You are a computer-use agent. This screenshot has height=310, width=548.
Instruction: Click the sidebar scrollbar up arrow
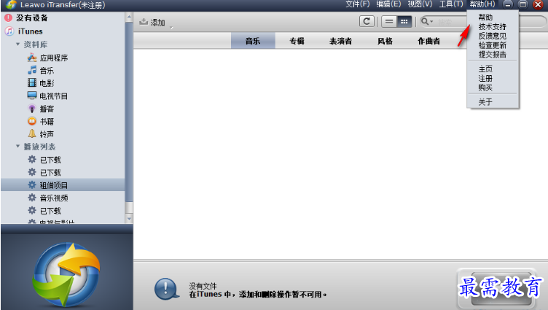point(129,17)
